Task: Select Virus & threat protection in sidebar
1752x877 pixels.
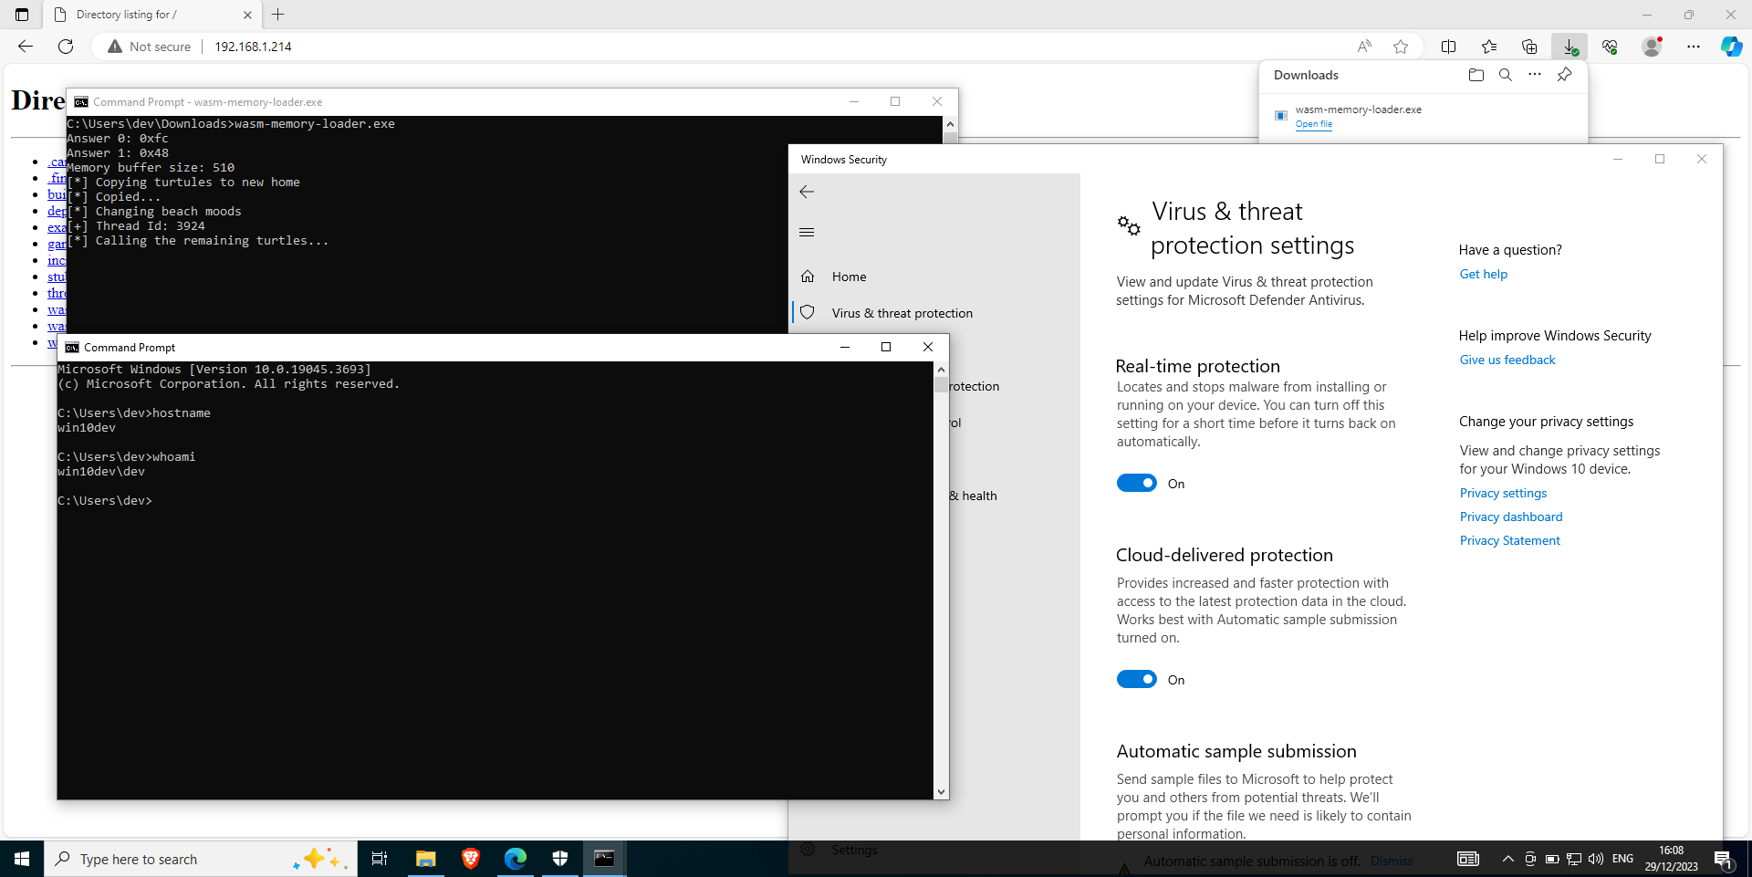Action: click(x=901, y=312)
